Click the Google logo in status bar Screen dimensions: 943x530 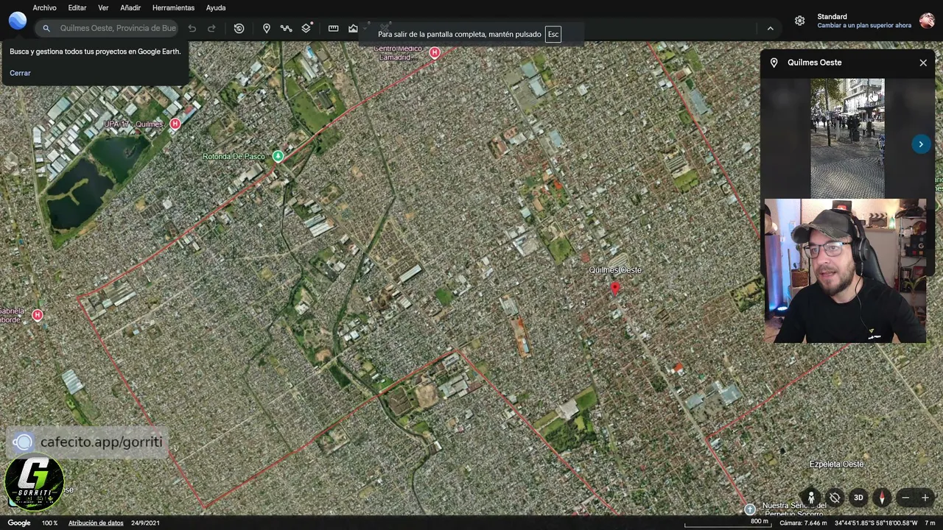(x=19, y=523)
